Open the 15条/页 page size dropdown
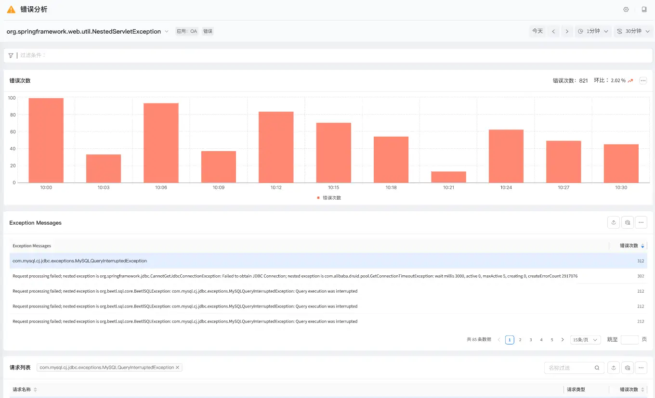Image resolution: width=655 pixels, height=398 pixels. tap(585, 340)
